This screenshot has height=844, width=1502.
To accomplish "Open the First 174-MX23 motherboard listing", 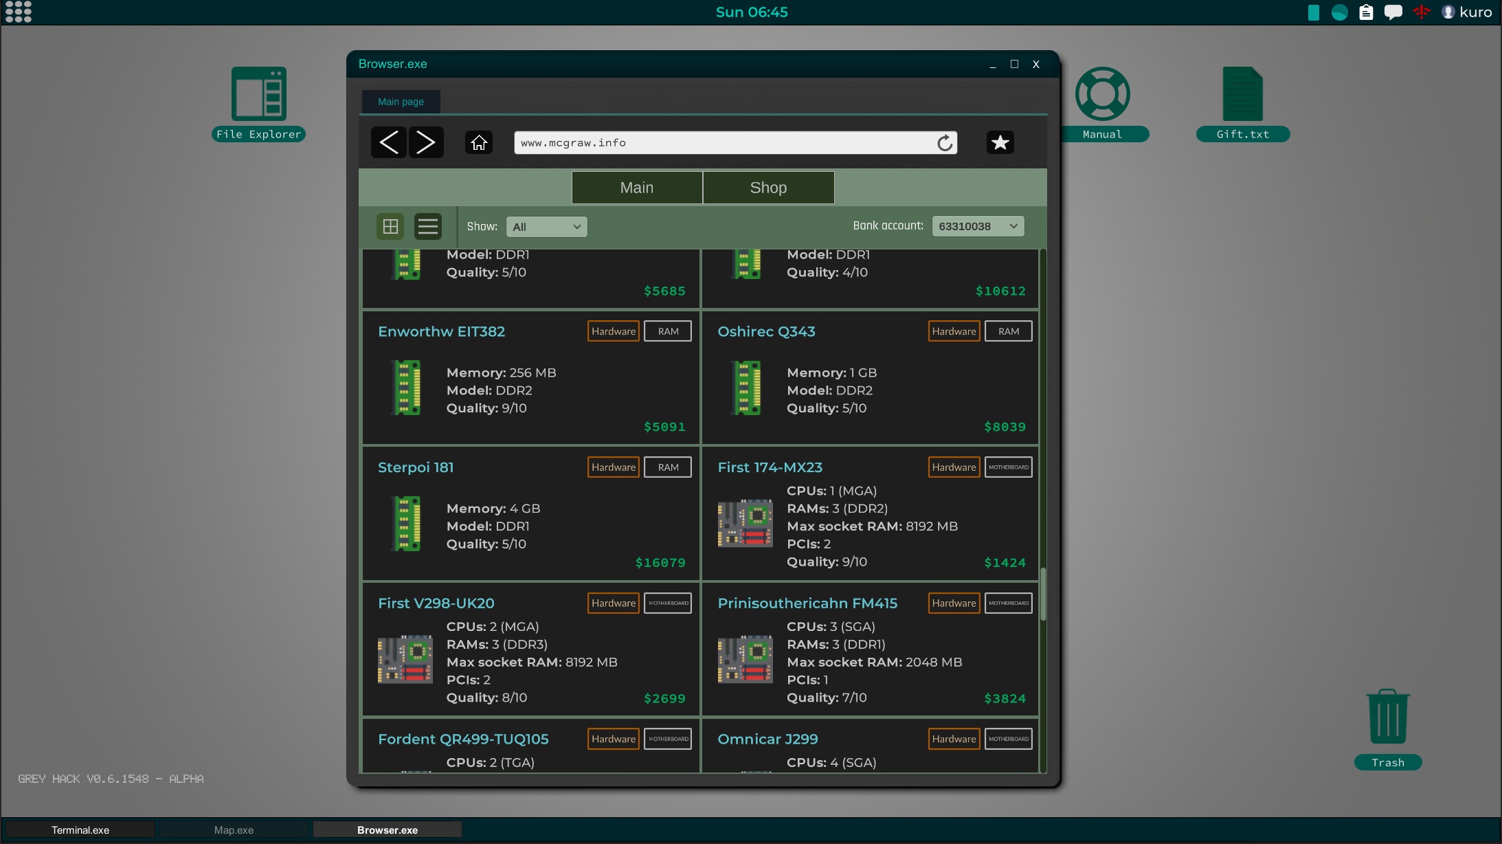I will [770, 467].
